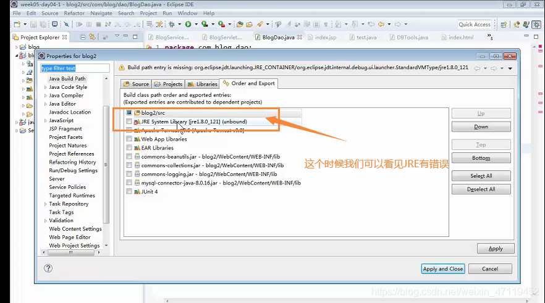
Task: Click the New wizard toolbar icon
Action: (x=17, y=24)
